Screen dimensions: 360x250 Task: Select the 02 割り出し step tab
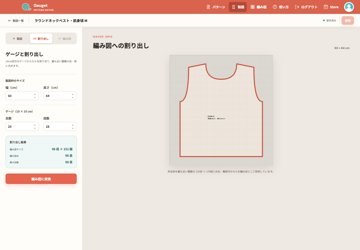click(41, 38)
